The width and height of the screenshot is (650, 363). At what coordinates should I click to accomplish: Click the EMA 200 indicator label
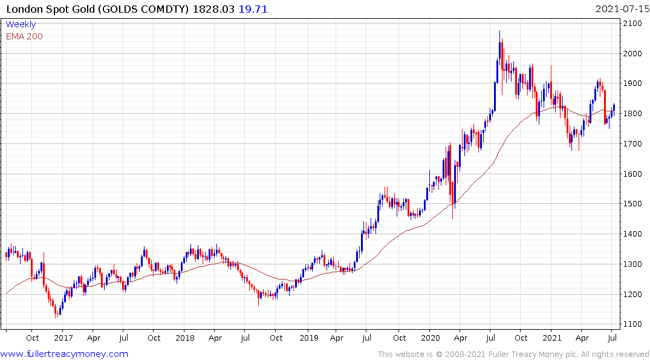click(x=24, y=36)
